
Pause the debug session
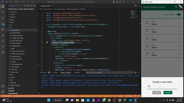tap(13, 6)
